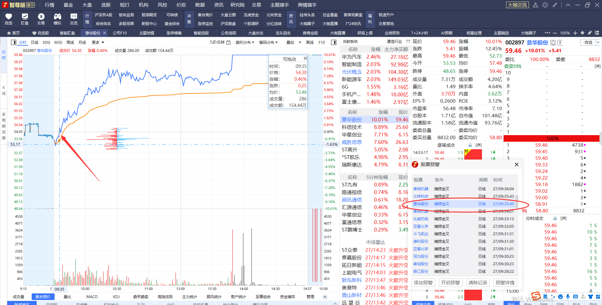Click the three-dots more tabs icon

(547, 33)
